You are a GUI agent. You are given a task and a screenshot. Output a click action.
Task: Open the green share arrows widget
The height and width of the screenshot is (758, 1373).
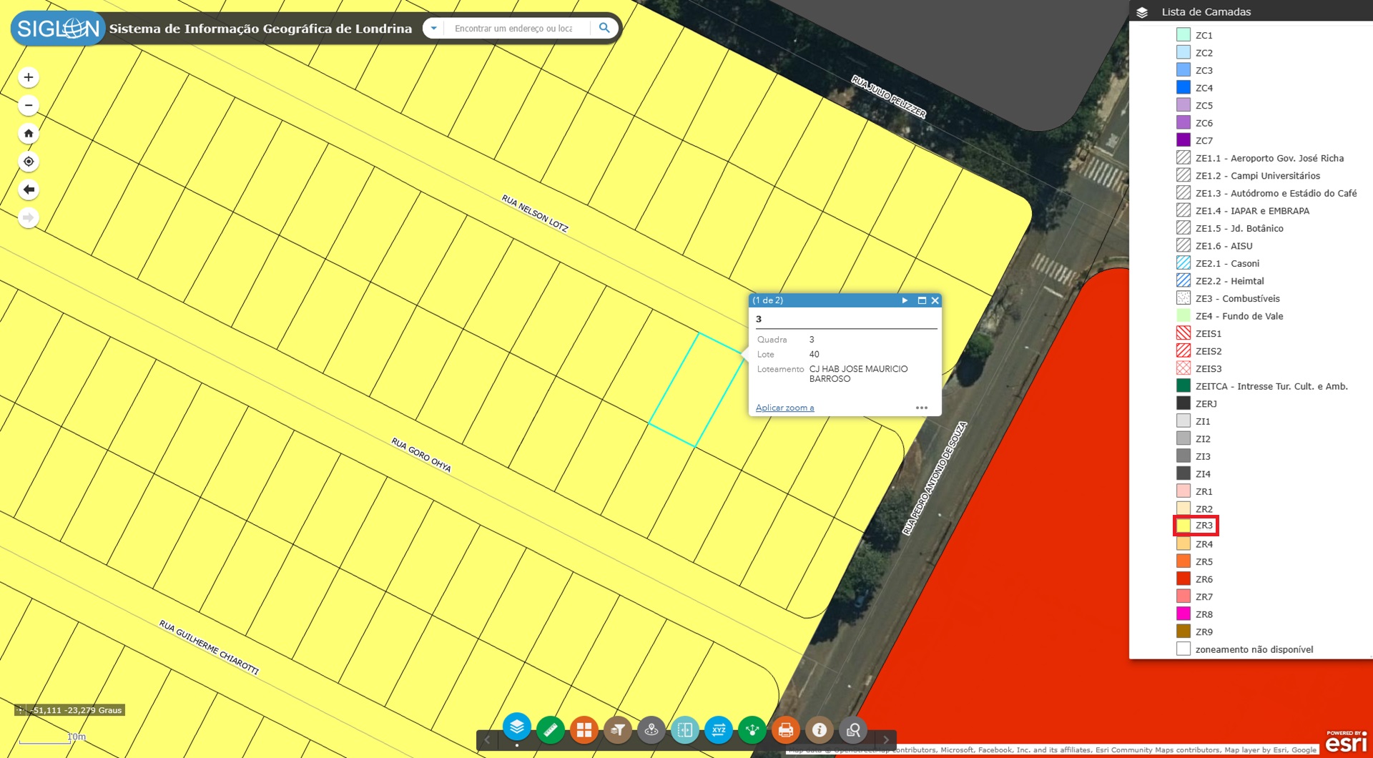(x=752, y=730)
